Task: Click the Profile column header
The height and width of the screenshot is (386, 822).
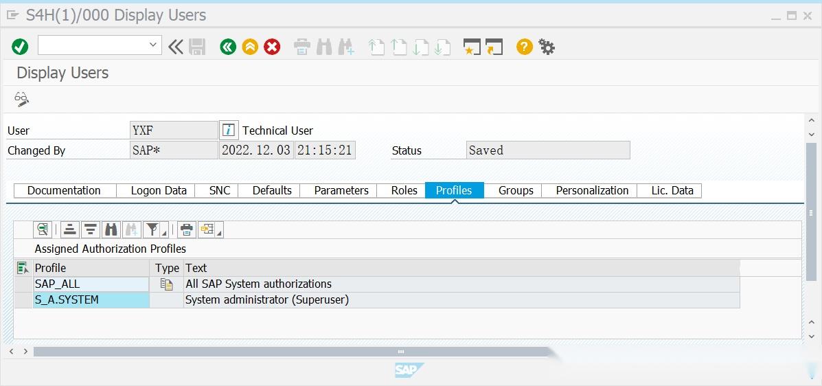Action: click(x=91, y=268)
